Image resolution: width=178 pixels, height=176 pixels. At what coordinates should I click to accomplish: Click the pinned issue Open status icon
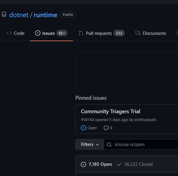[x=83, y=128]
